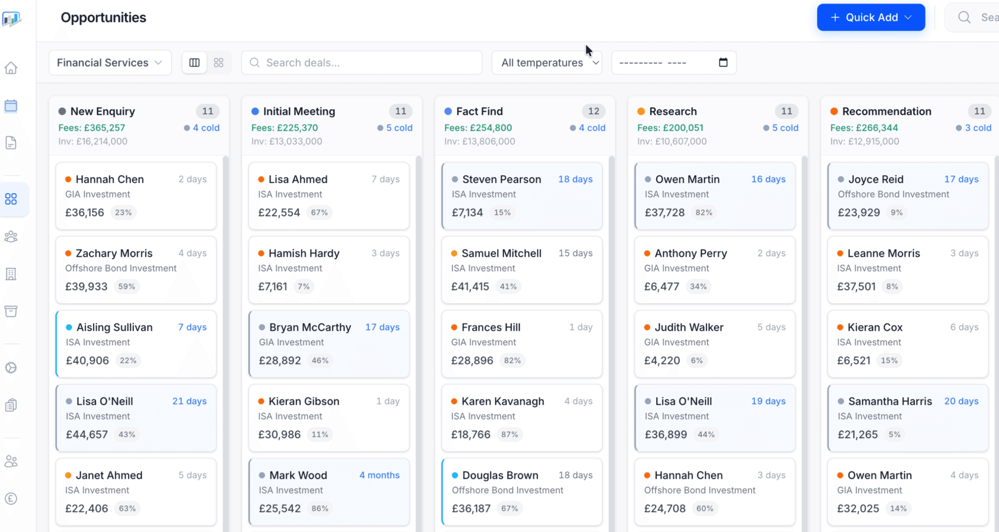Open Steven Pearson deal card
999x532 pixels.
pos(522,196)
